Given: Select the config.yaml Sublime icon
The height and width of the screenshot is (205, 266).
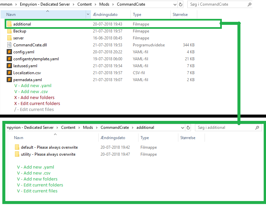Looking at the screenshot, I should 9,52.
